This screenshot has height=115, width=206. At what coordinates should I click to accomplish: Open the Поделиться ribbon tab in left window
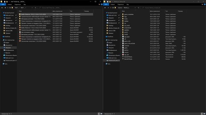tap(18, 4)
